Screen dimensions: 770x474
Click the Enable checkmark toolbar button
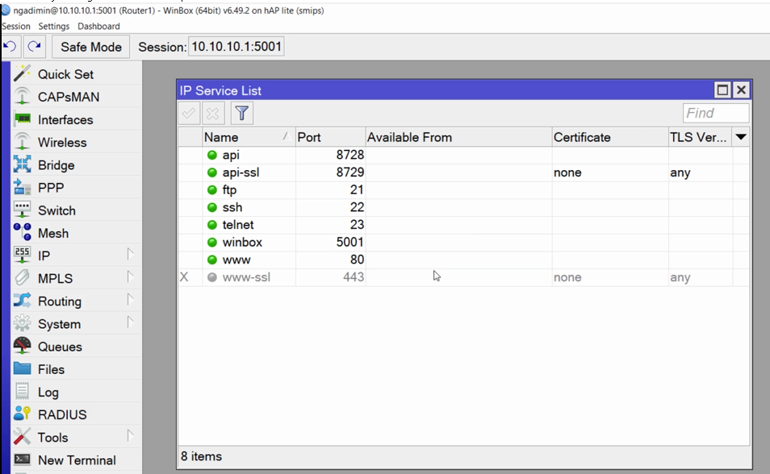point(189,114)
